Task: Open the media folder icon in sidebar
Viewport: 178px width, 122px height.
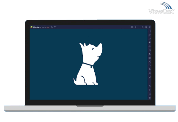Action: [x=150, y=65]
